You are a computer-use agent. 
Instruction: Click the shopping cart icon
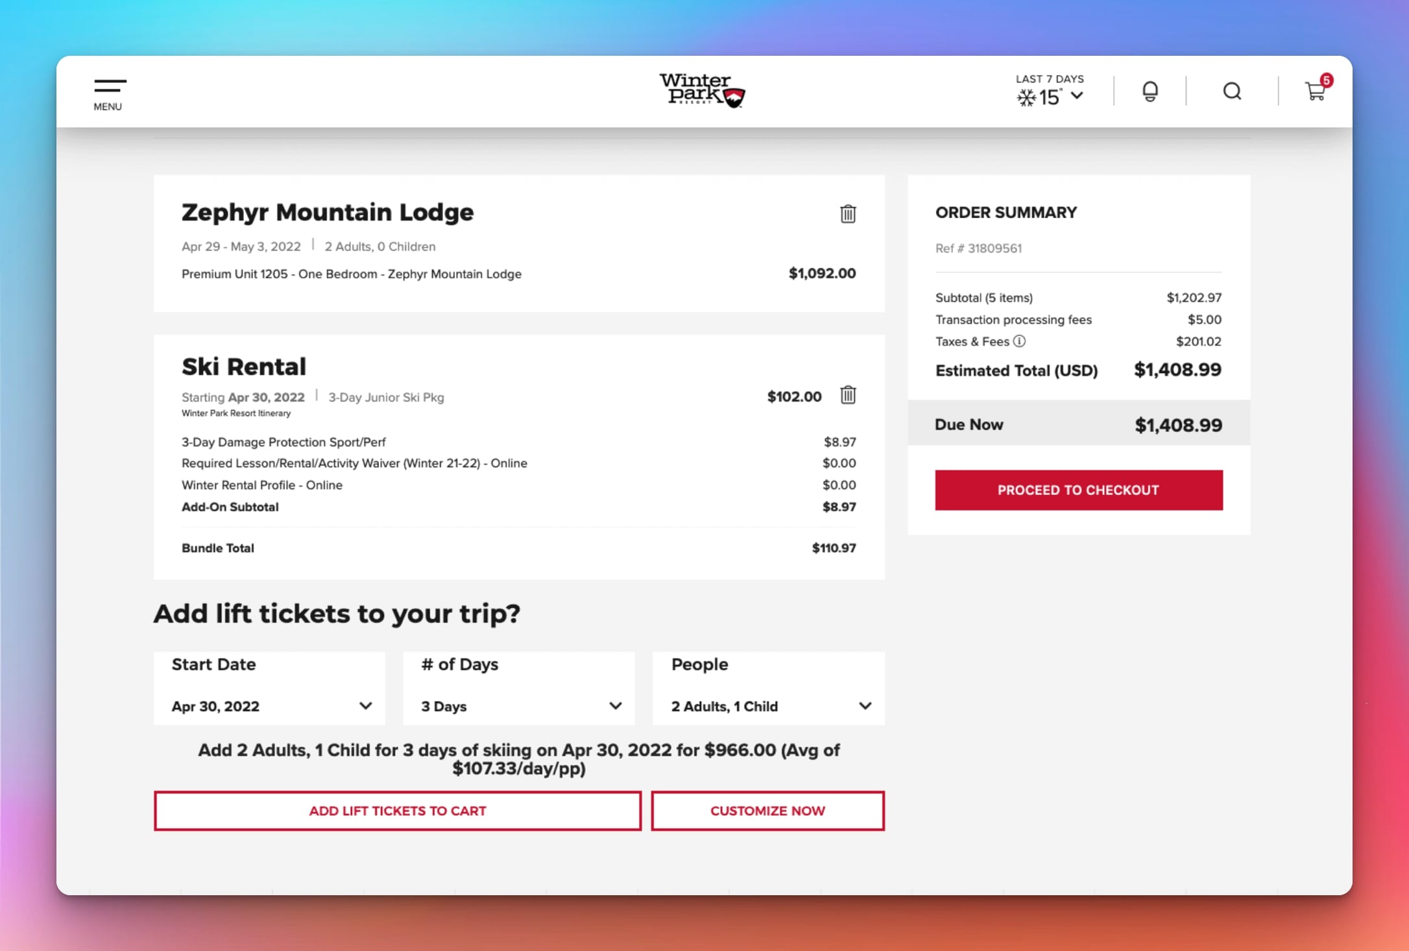click(1314, 91)
